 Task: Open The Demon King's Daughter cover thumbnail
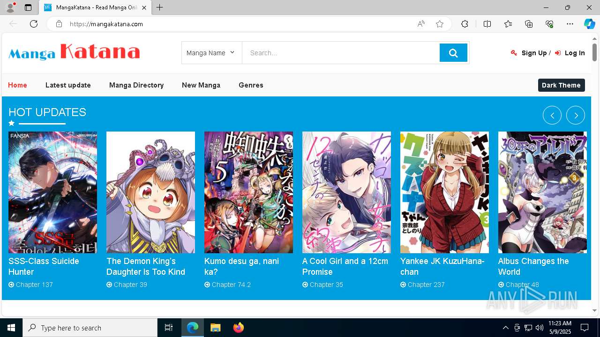coord(150,192)
